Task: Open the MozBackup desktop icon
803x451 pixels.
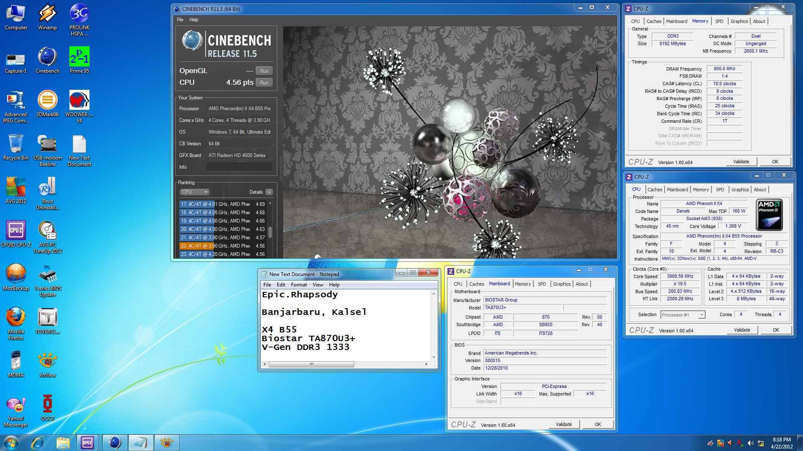Action: pos(16,277)
